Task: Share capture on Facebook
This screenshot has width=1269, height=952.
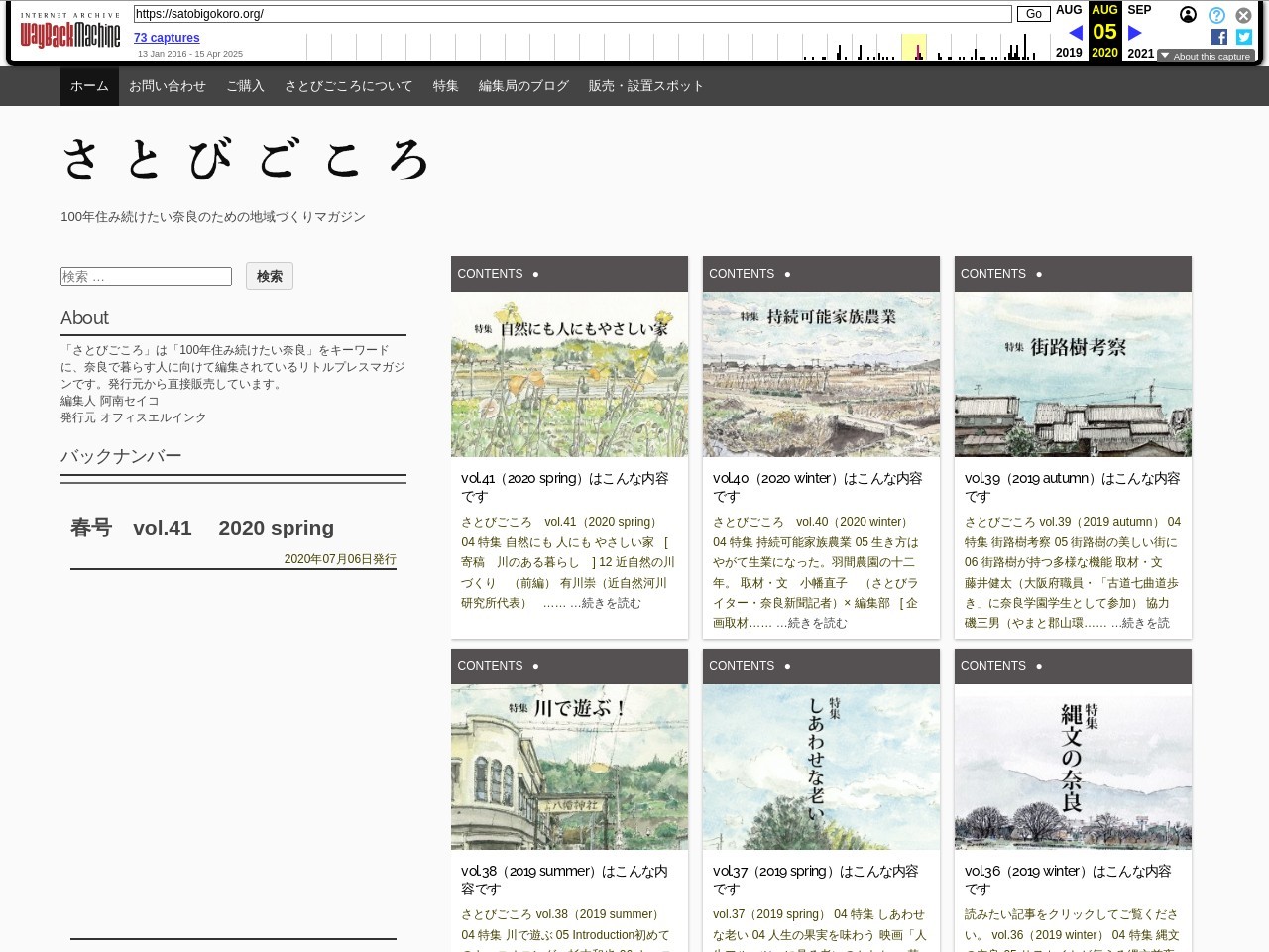Action: (1219, 37)
